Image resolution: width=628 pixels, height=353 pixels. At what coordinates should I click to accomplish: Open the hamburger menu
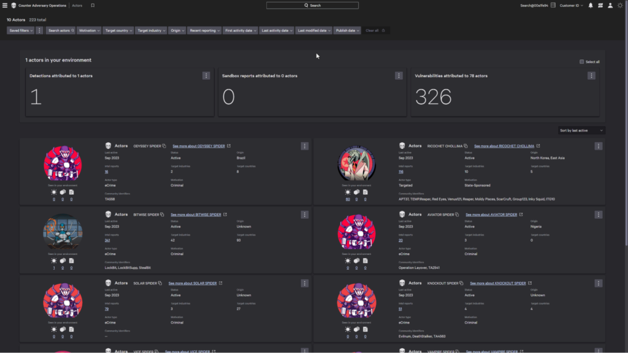[5, 5]
